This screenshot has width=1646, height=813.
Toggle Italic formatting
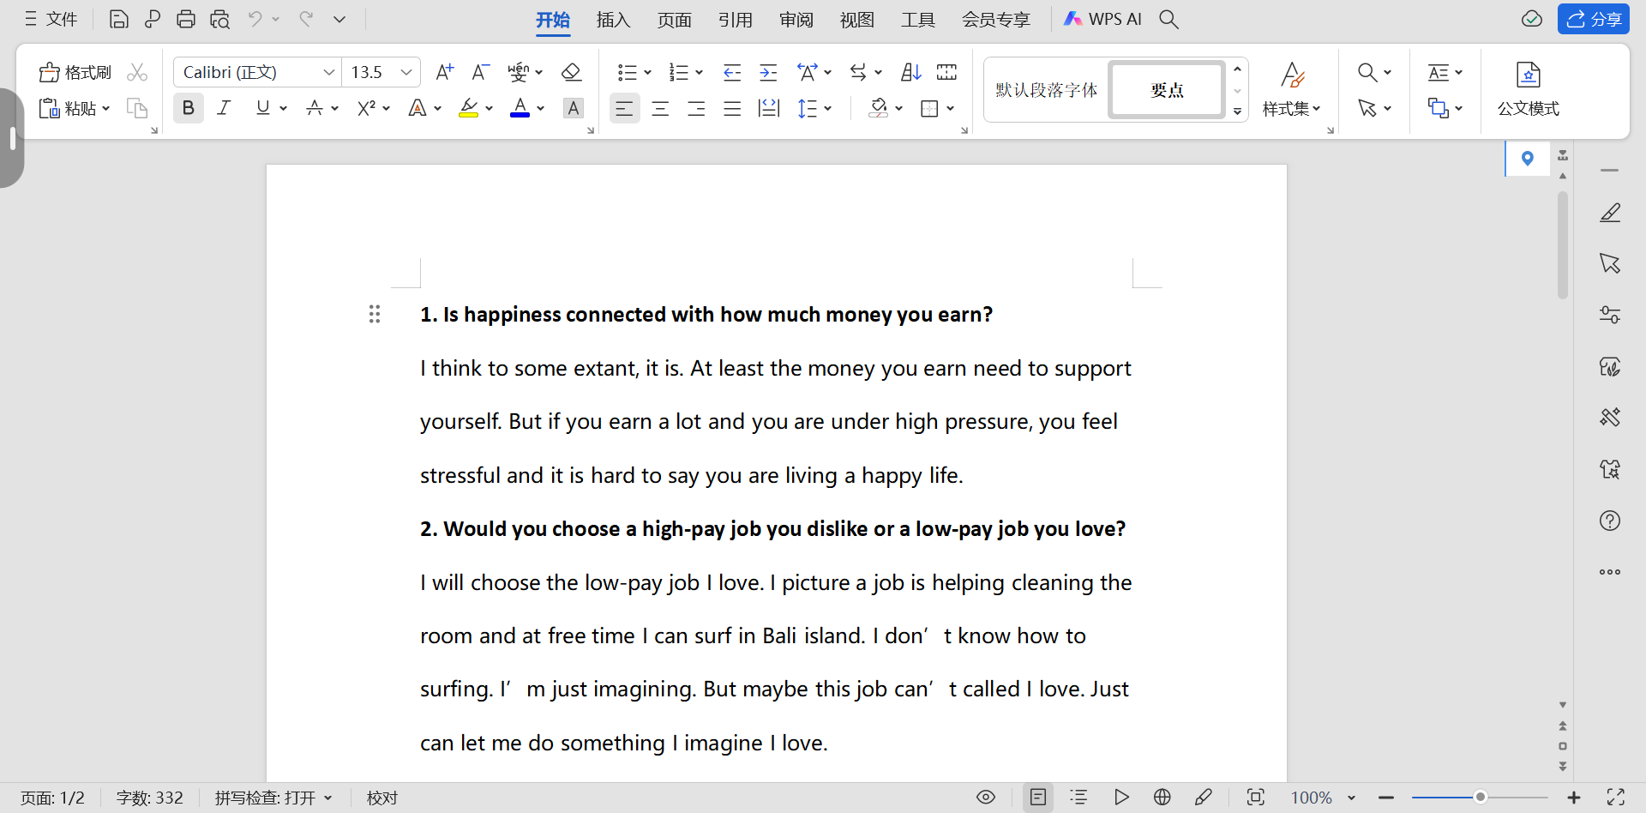[x=224, y=108]
